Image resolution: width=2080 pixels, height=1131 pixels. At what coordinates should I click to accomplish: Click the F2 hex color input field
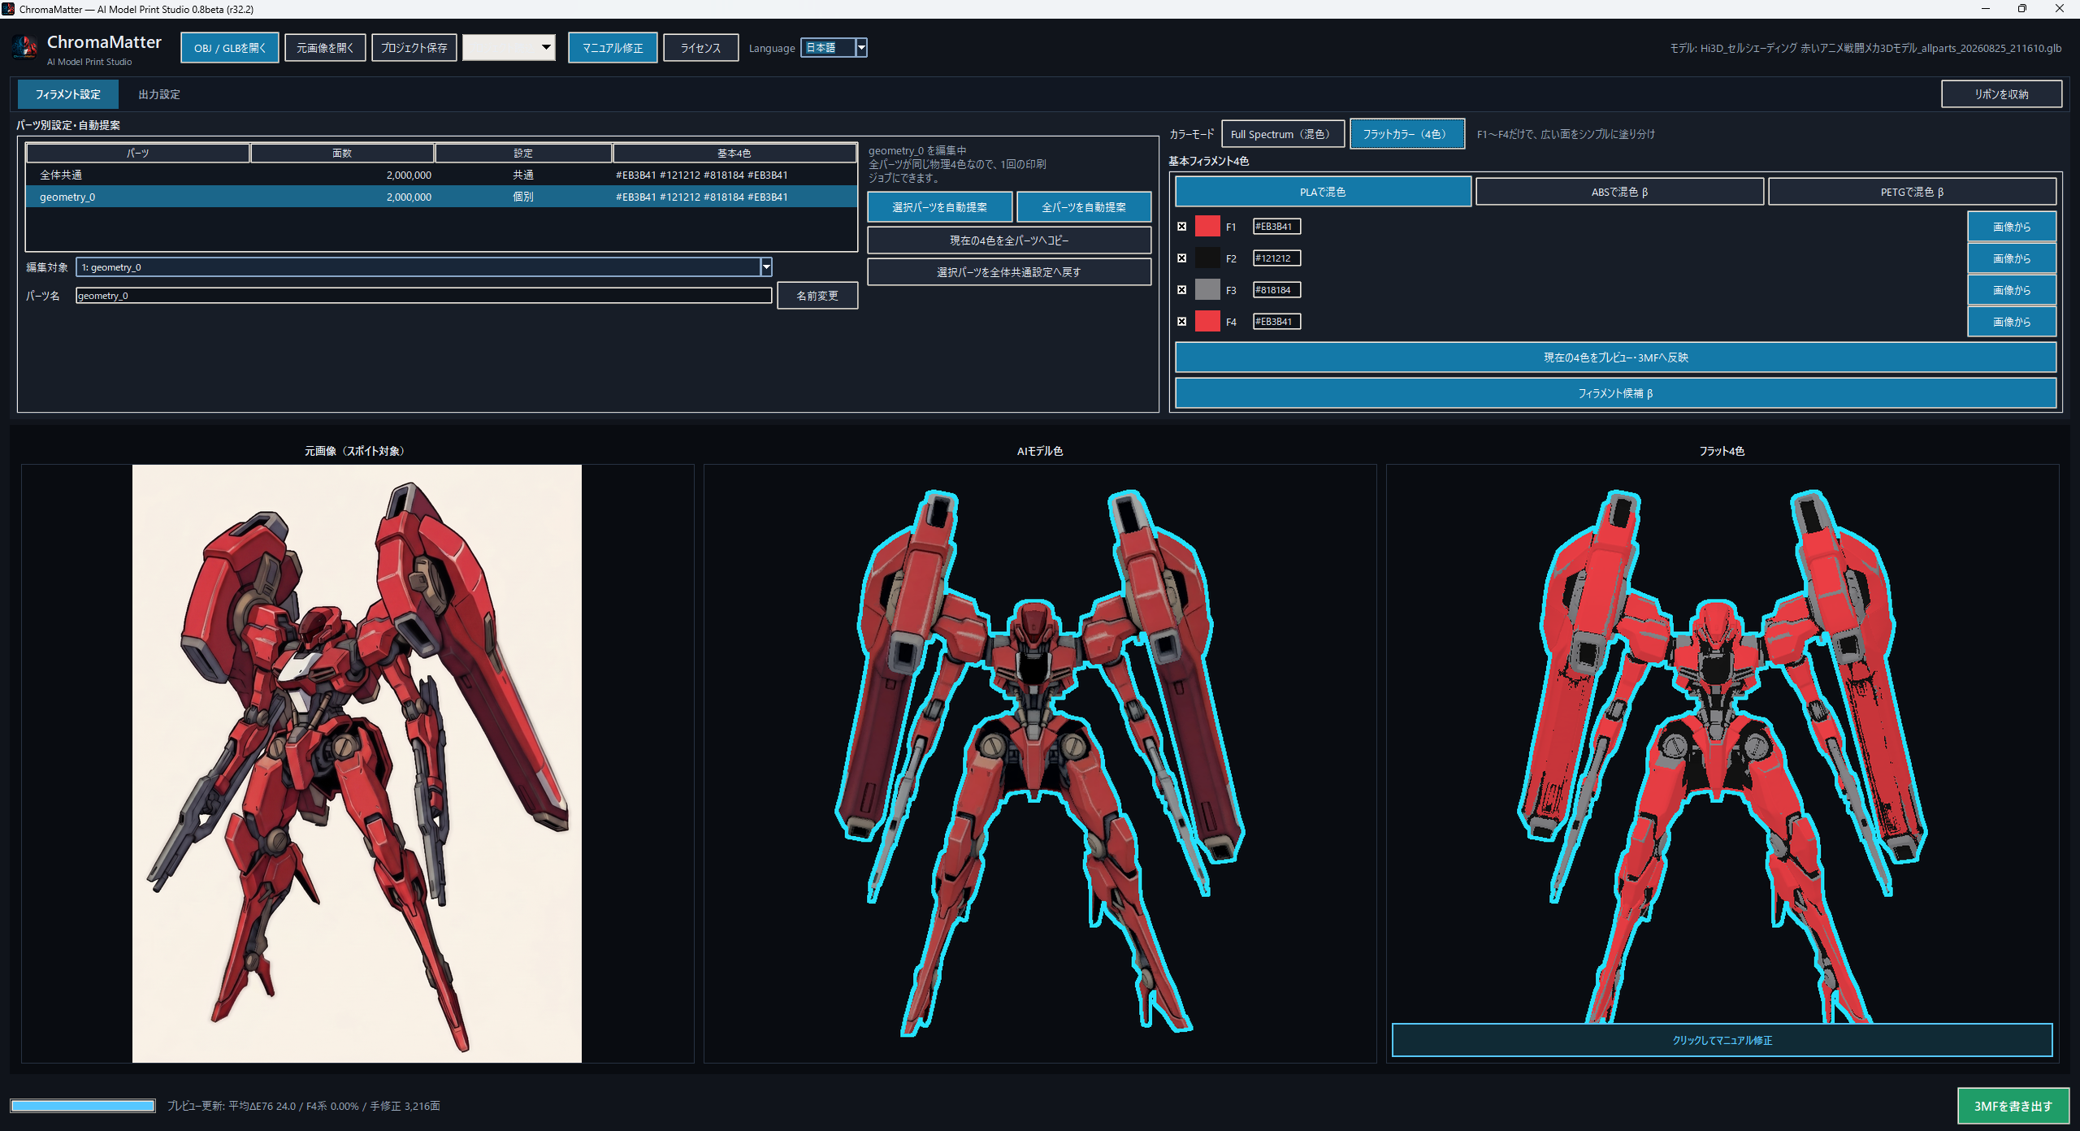[x=1276, y=258]
